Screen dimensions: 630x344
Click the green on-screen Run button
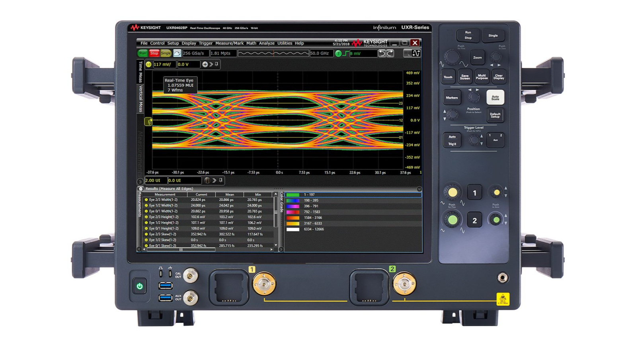tap(142, 53)
